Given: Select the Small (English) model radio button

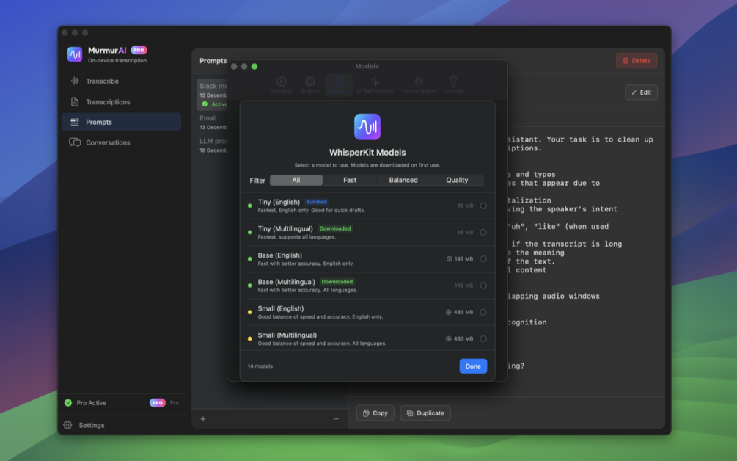Looking at the screenshot, I should [483, 313].
